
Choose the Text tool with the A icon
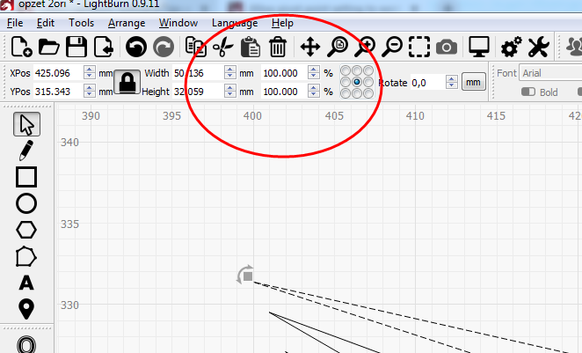[x=26, y=283]
